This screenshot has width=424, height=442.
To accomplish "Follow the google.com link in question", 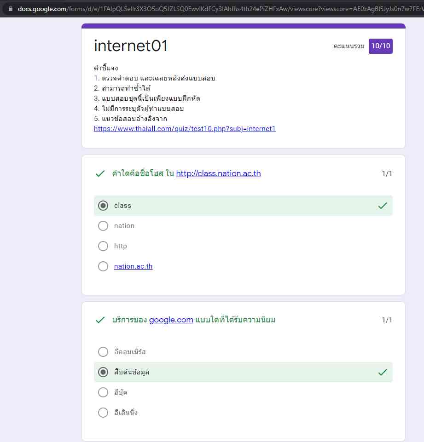I will pyautogui.click(x=171, y=320).
